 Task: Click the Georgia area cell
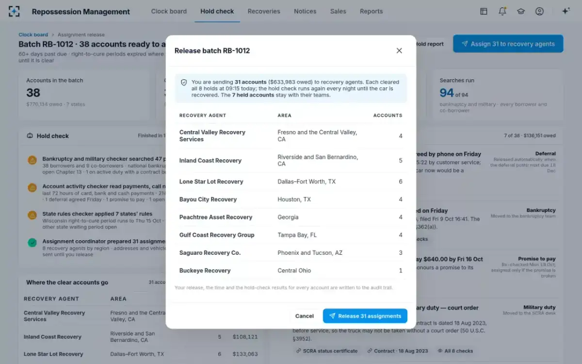(x=288, y=217)
